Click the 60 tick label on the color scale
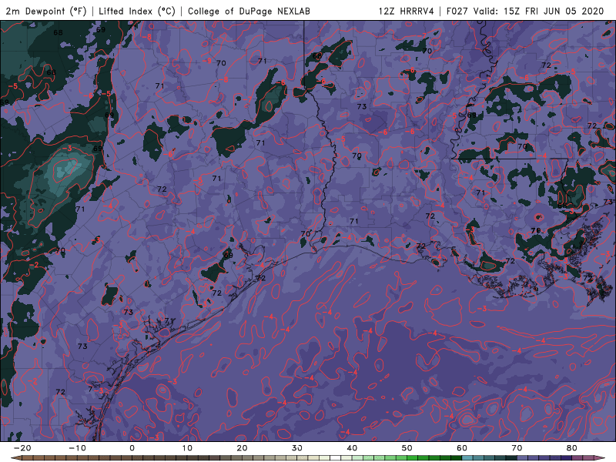 pos(462,448)
